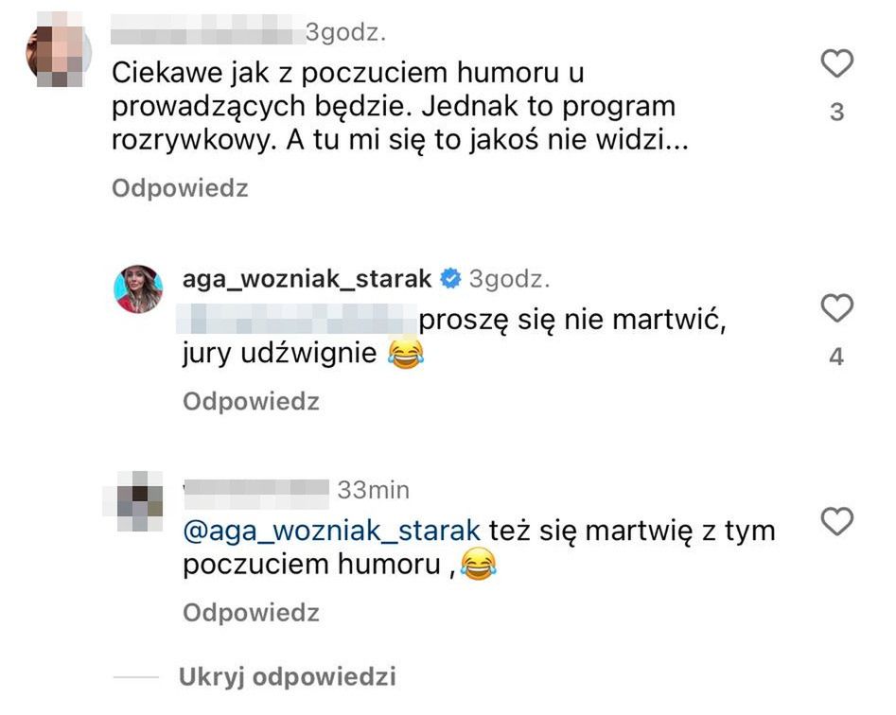Like the comment about poczucie humoru prowadzących
The image size is (896, 715).
click(x=836, y=64)
